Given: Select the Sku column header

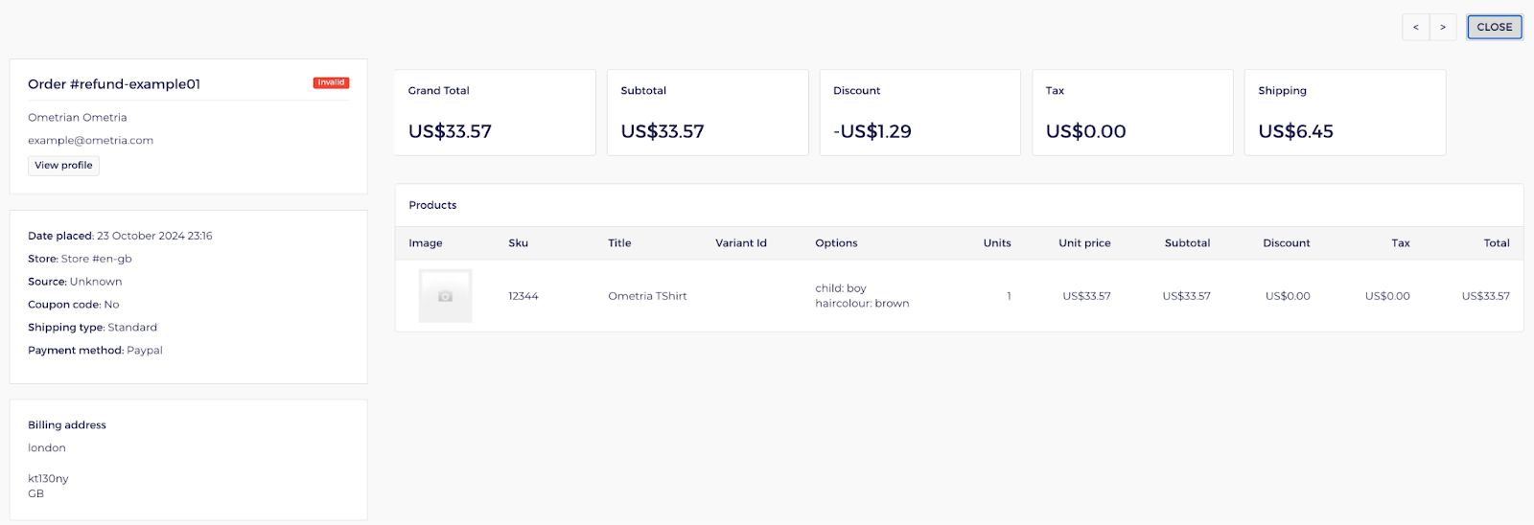Looking at the screenshot, I should (x=518, y=243).
